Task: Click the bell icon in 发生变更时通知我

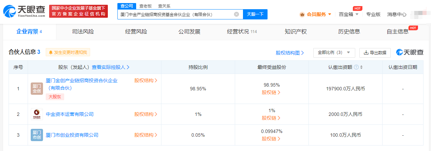Action: (51, 52)
